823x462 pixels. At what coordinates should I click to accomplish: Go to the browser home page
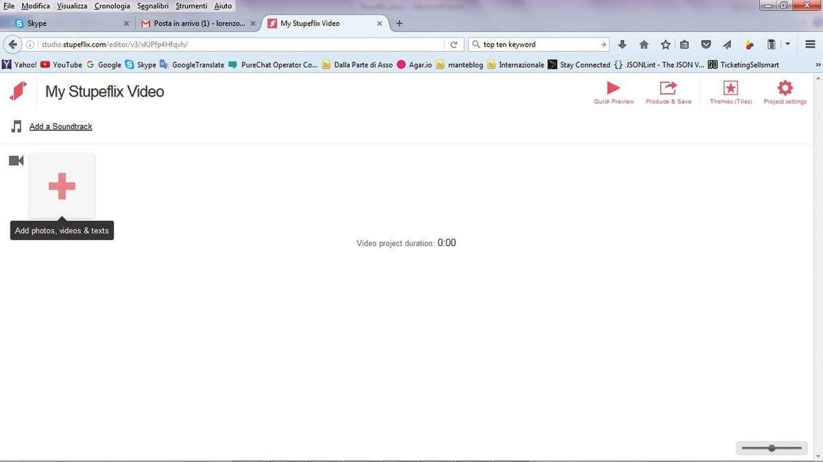(644, 45)
